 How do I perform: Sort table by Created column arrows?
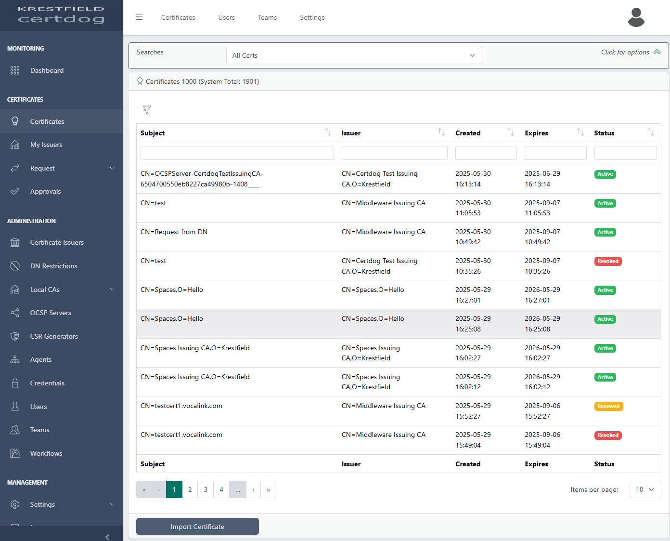click(511, 132)
